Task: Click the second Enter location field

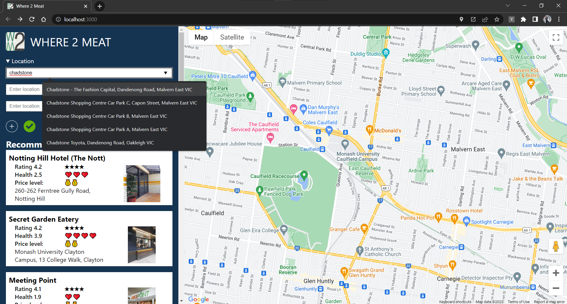Action: (24, 89)
